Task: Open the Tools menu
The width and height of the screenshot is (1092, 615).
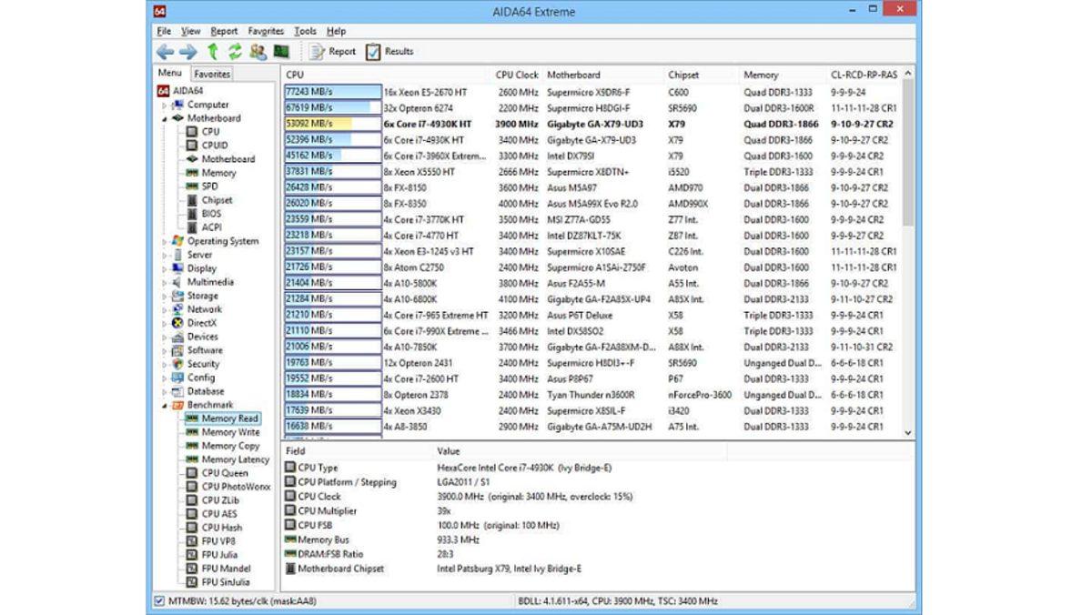Action: tap(304, 30)
